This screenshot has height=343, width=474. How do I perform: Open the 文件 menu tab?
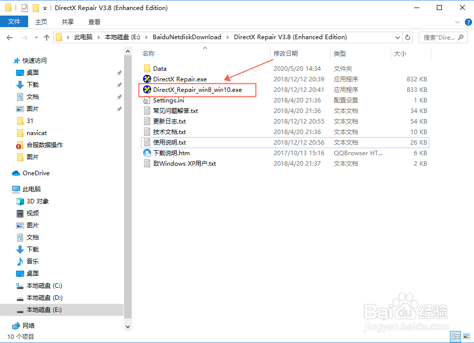tap(14, 22)
